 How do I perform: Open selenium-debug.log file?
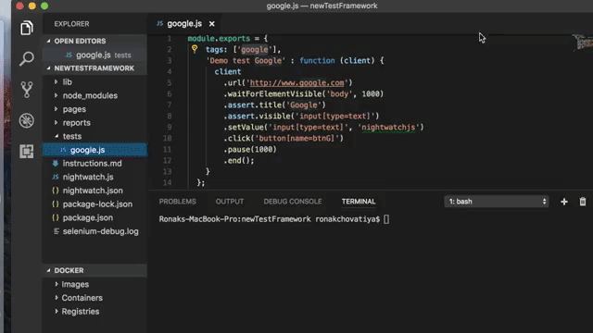coord(95,231)
